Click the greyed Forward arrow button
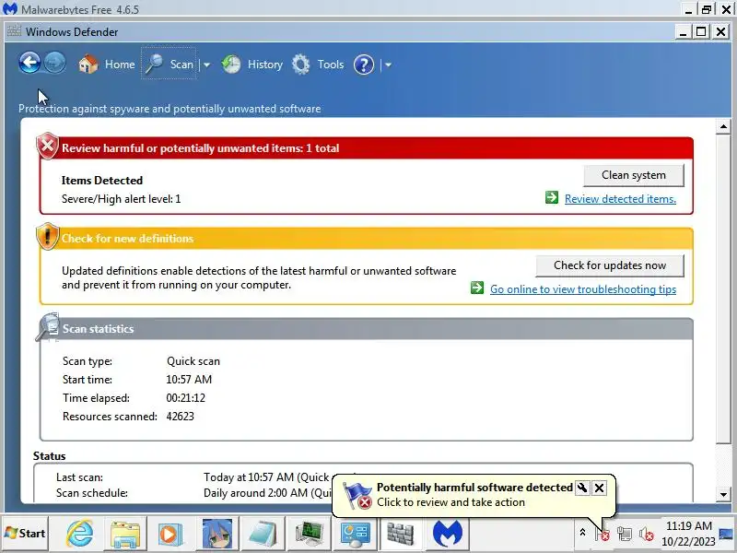 [x=54, y=63]
